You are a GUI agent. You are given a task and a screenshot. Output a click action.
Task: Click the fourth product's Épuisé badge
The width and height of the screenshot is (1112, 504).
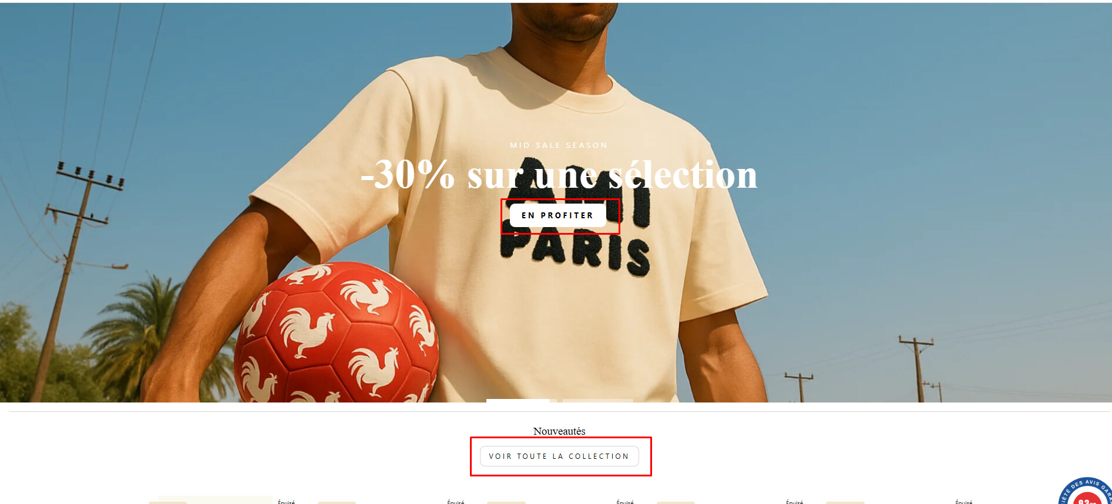click(794, 502)
